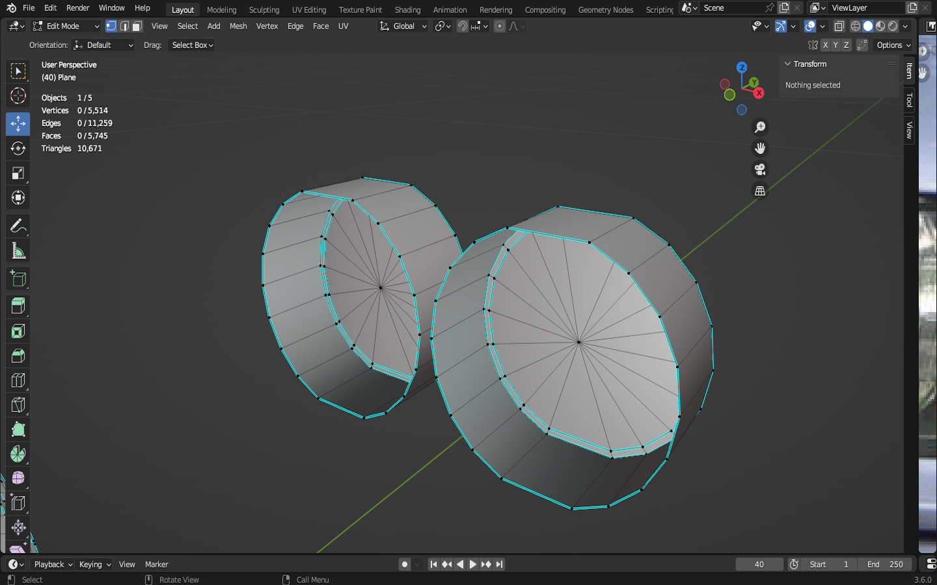Image resolution: width=937 pixels, height=585 pixels.
Task: Toggle auto keying record button
Action: tap(405, 564)
